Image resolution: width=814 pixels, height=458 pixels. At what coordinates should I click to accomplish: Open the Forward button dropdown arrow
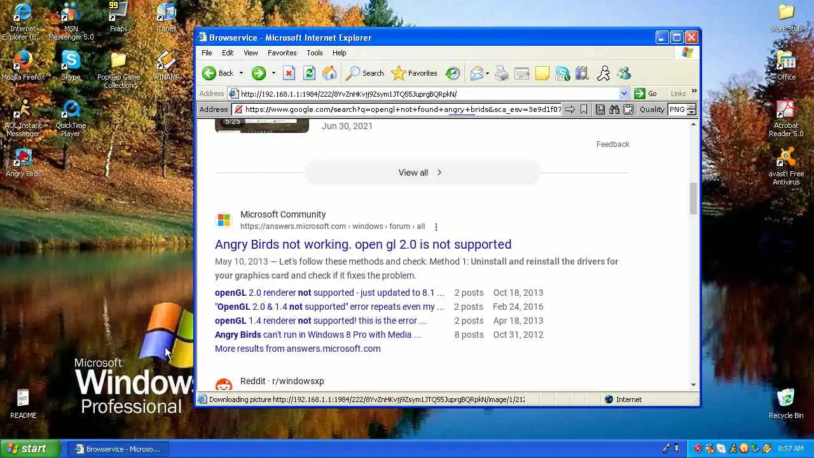click(273, 73)
